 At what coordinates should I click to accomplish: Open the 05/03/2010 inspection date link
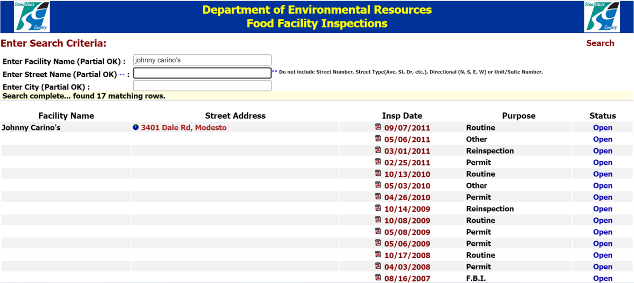point(407,186)
